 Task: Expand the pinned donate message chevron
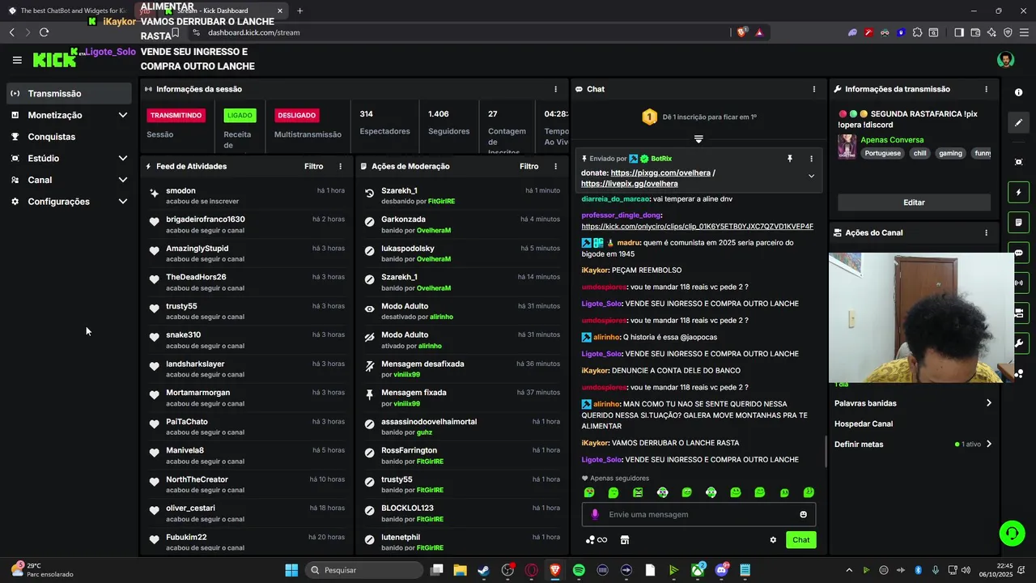[x=811, y=176]
